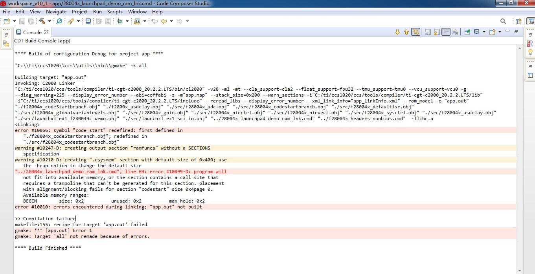Open the Navigate menu

pyautogui.click(x=56, y=12)
